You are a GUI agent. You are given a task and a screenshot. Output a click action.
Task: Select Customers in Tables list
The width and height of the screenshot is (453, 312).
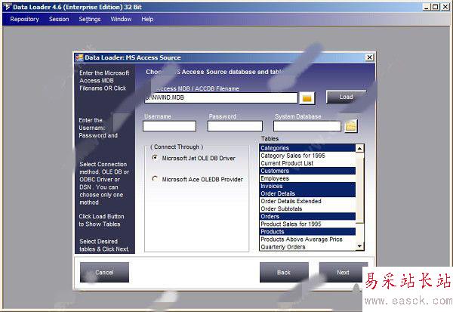[x=308, y=171]
